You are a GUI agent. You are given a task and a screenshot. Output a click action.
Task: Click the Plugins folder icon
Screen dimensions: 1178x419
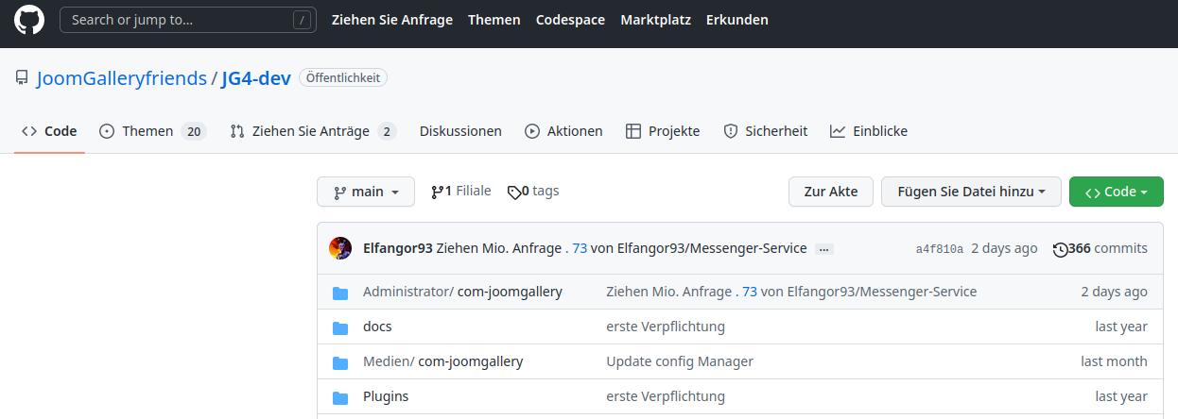pos(340,397)
